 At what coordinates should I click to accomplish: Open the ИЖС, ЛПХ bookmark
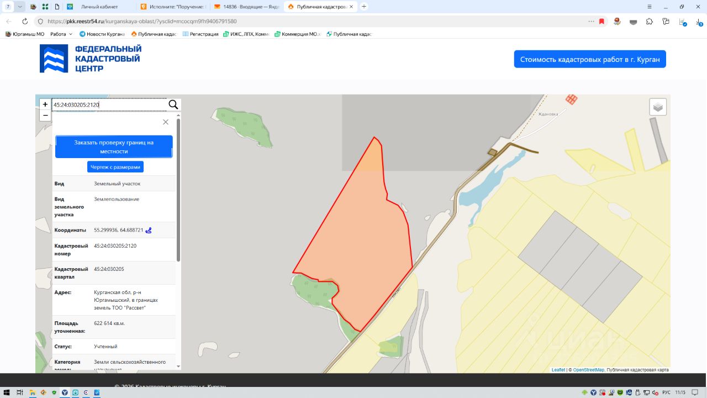[246, 34]
